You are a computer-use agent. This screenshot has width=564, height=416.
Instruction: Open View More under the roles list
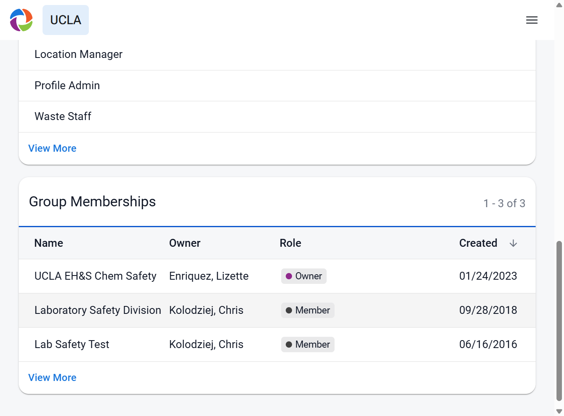click(52, 148)
